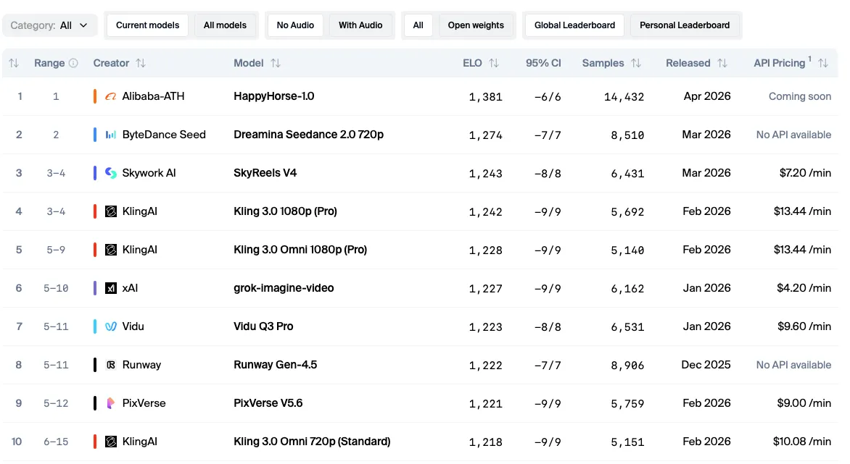The image size is (850, 464).
Task: Click the Alibaba-ATH creator logo icon
Action: [x=111, y=96]
